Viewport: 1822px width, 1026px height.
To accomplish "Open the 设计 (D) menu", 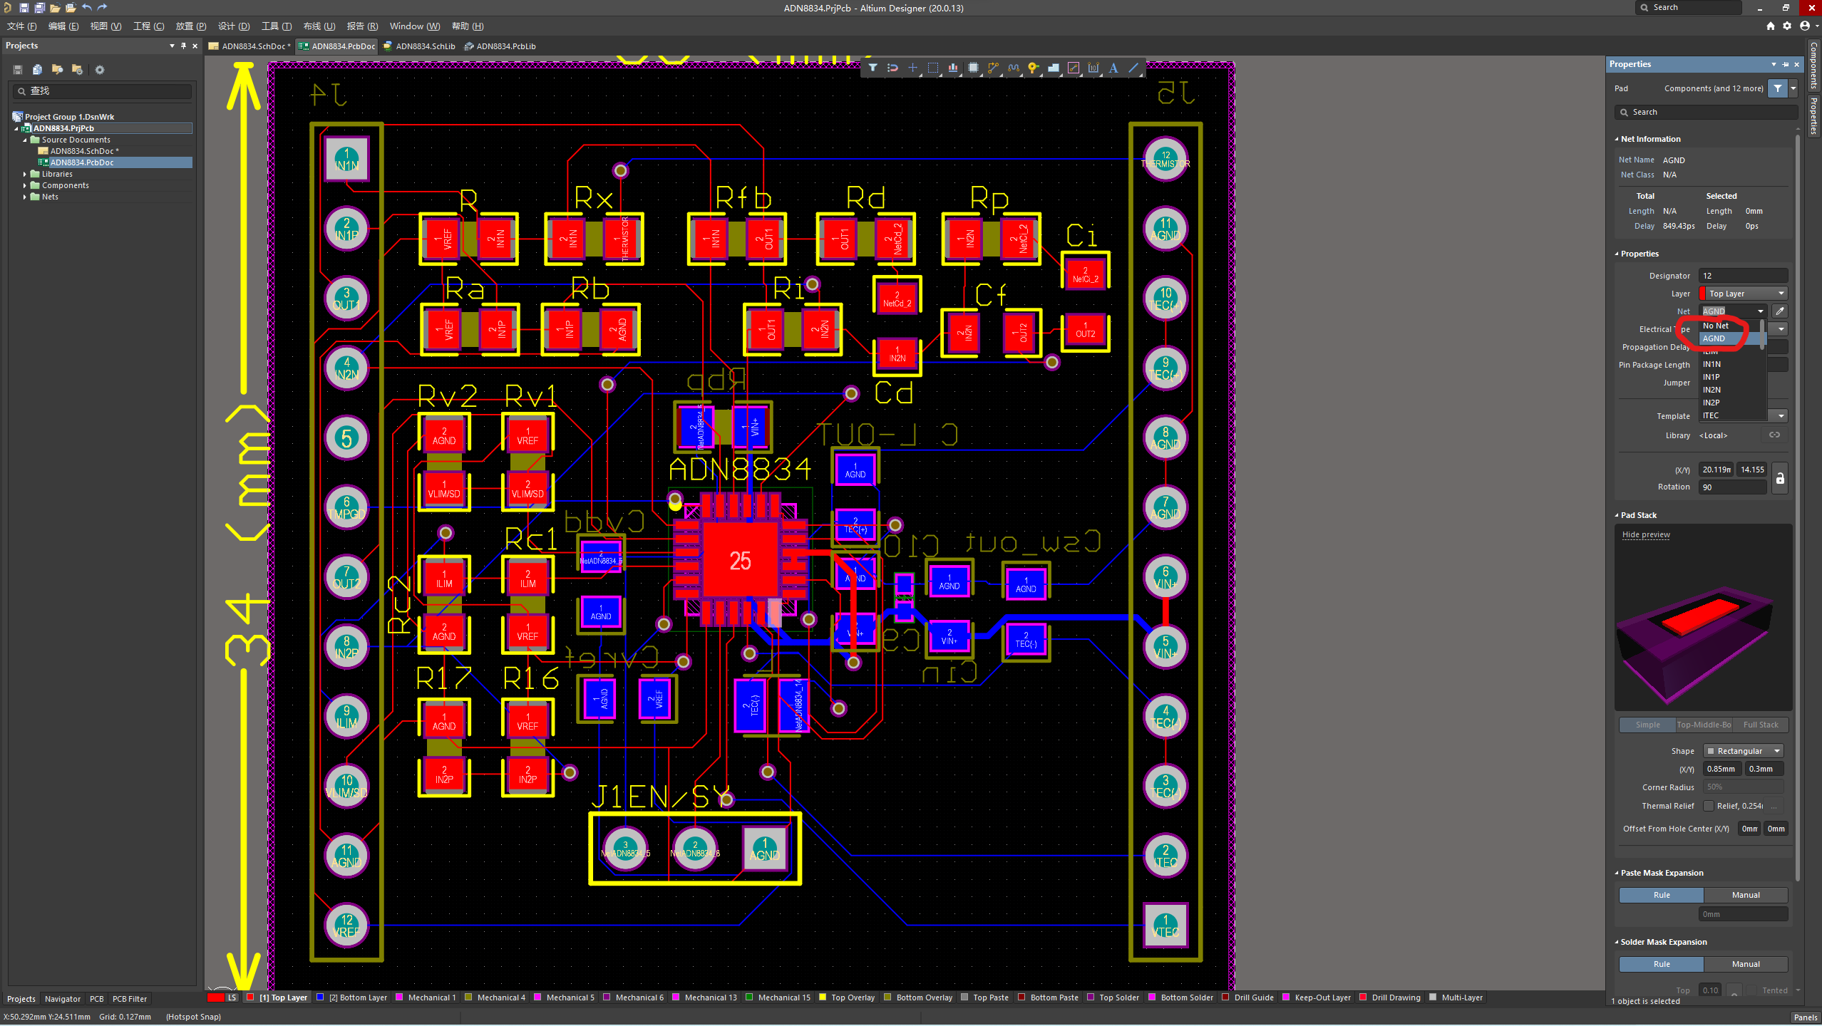I will [234, 26].
